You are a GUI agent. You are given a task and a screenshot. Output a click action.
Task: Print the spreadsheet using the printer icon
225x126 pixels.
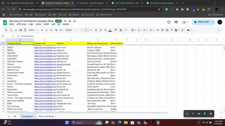[x=21, y=30]
